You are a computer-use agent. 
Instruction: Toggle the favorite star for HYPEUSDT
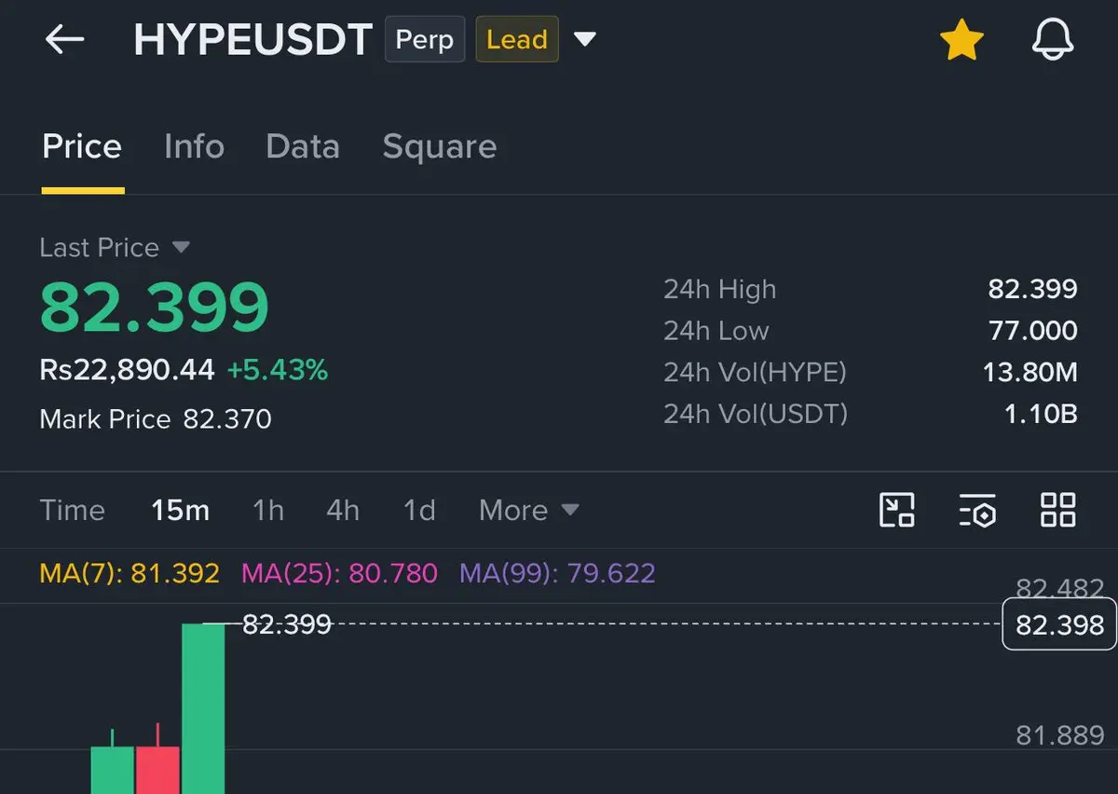[x=961, y=40]
